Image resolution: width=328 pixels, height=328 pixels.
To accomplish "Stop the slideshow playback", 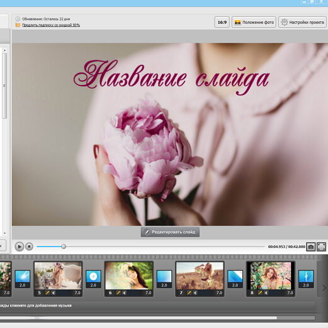I will click(x=29, y=246).
